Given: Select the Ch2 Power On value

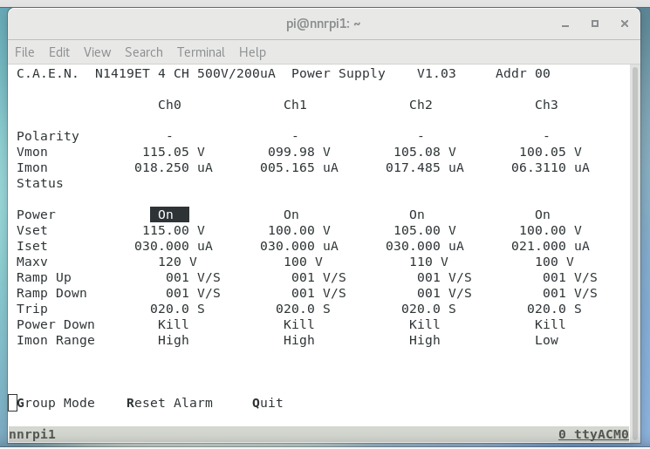Looking at the screenshot, I should click(x=417, y=214).
